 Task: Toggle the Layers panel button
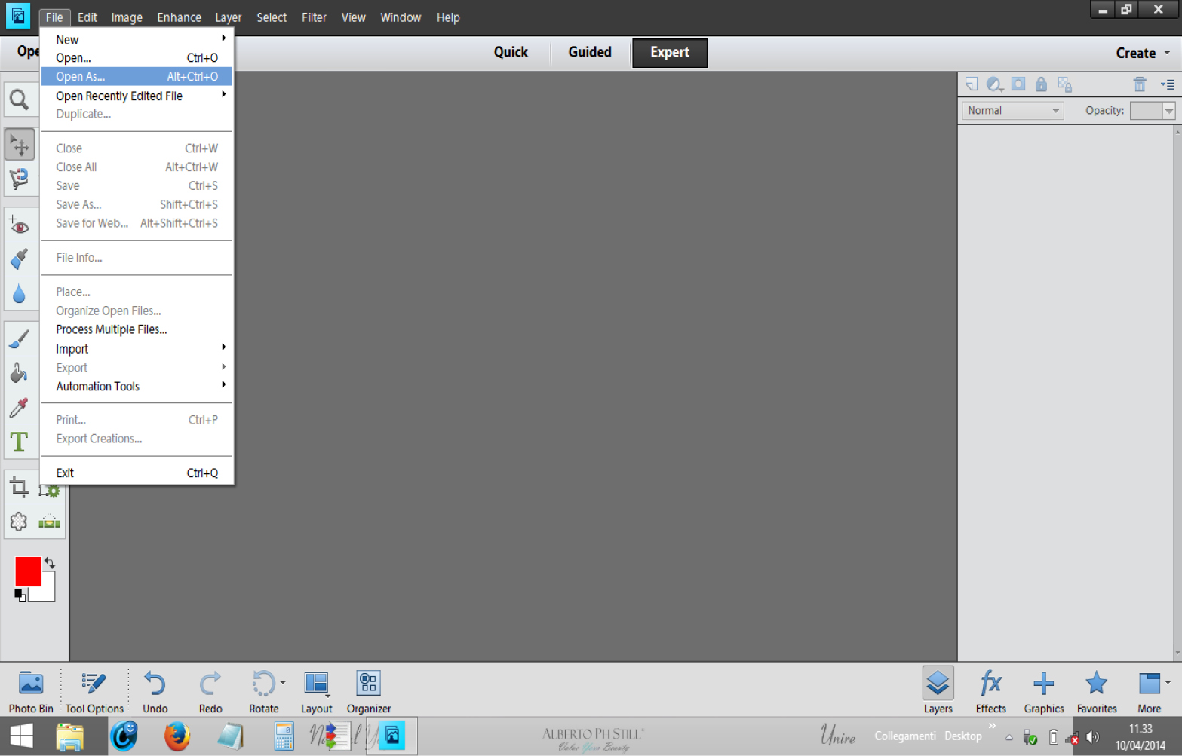click(x=938, y=691)
